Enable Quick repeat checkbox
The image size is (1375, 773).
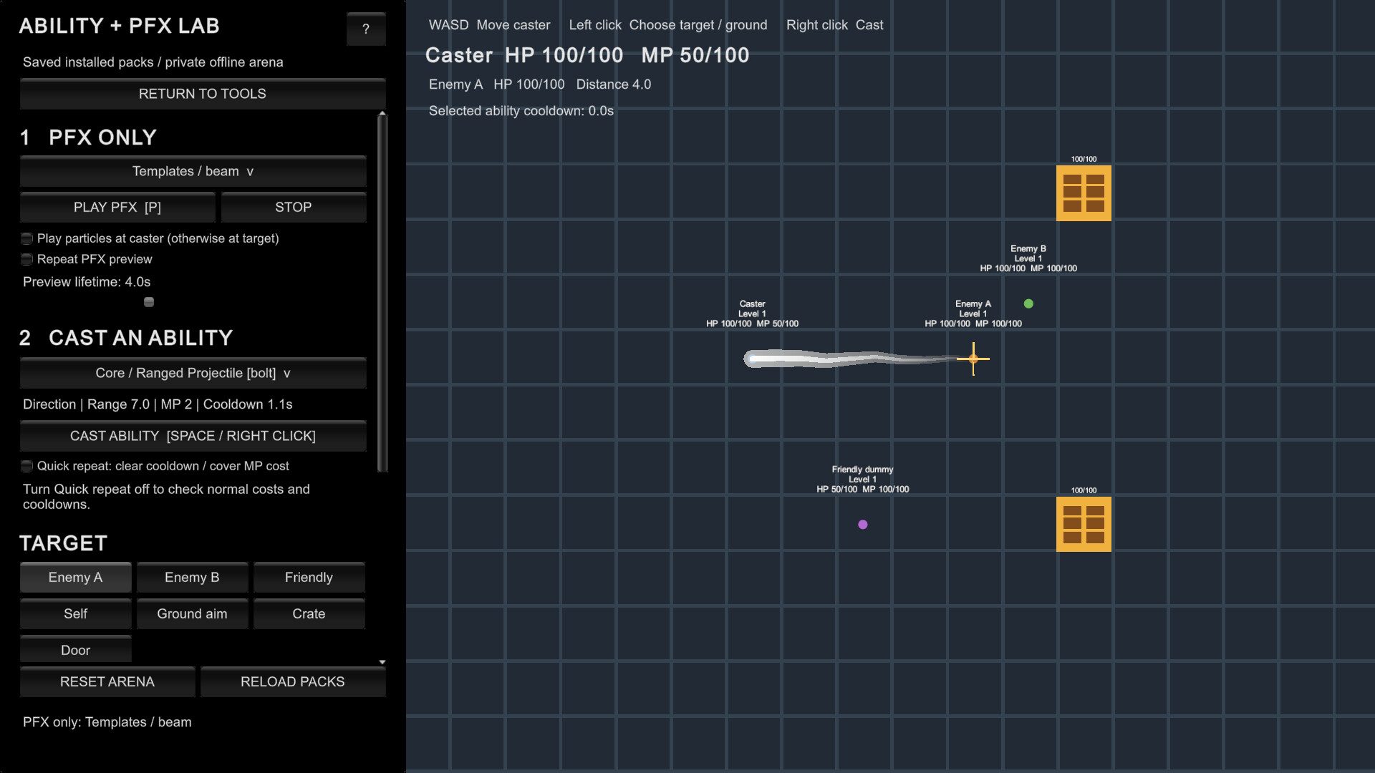coord(27,466)
